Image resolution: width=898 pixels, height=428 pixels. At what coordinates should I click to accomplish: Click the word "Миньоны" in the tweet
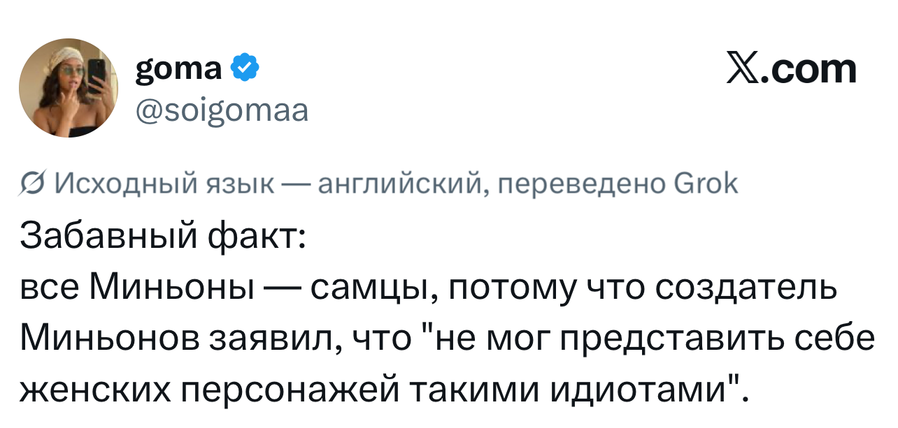coord(173,288)
